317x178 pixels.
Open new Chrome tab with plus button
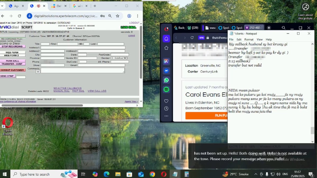[x=95, y=6]
